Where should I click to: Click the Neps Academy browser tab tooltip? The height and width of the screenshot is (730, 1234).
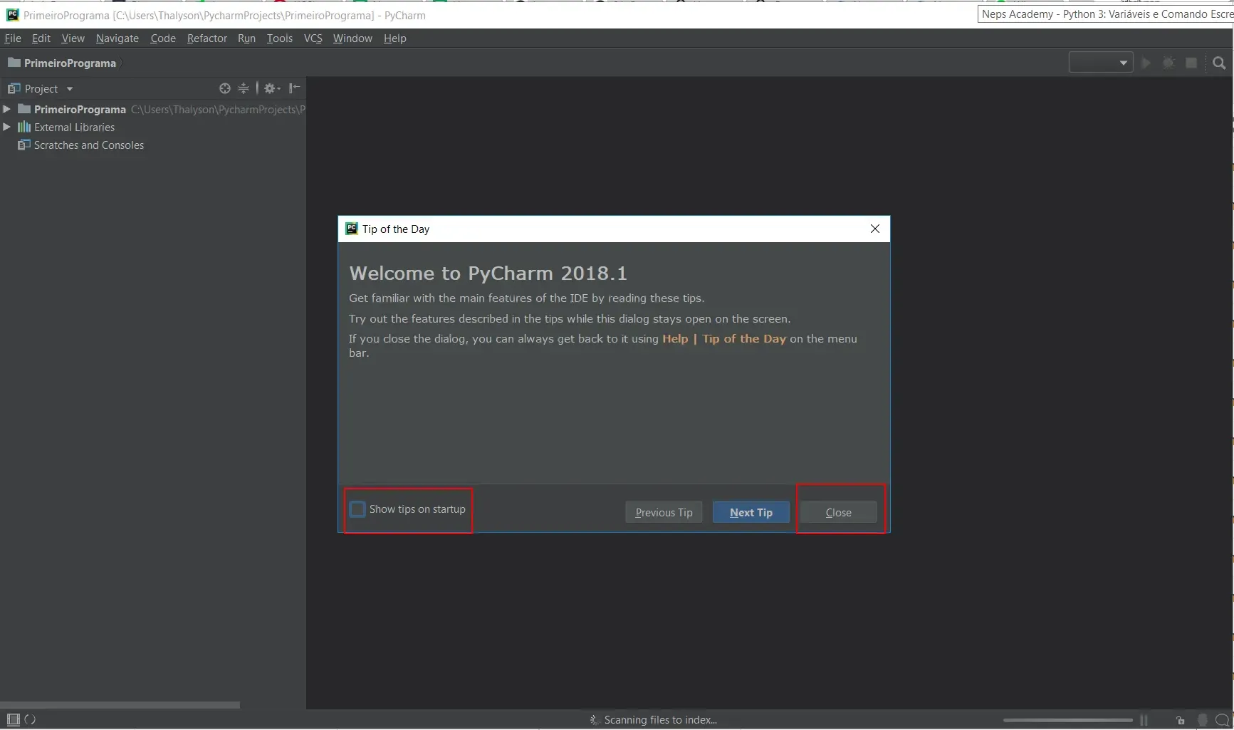click(x=1106, y=14)
